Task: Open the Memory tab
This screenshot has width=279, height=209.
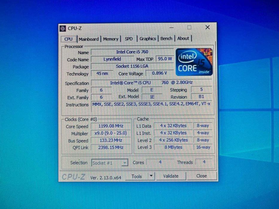Action: coord(111,39)
